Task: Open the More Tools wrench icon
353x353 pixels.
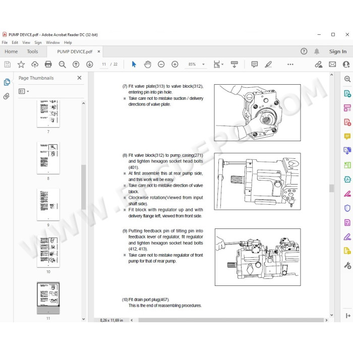Action: tap(347, 266)
